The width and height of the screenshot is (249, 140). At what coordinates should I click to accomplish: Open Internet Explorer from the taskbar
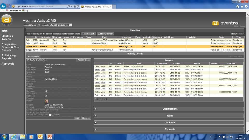click(x=14, y=137)
